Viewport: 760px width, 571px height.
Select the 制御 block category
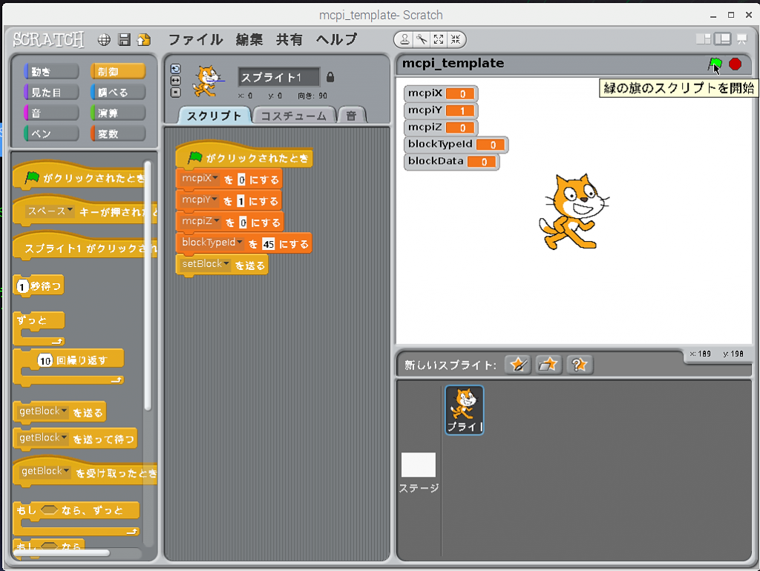[118, 72]
